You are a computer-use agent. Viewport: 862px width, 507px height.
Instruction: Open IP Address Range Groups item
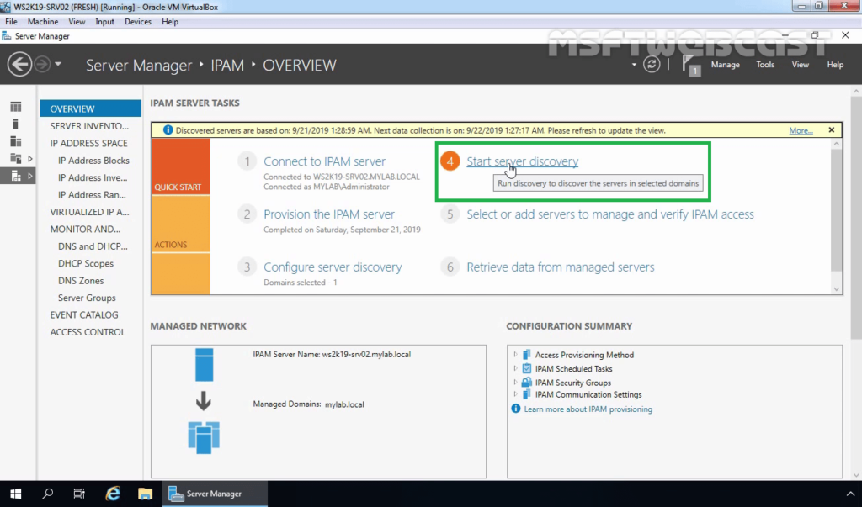tap(92, 194)
